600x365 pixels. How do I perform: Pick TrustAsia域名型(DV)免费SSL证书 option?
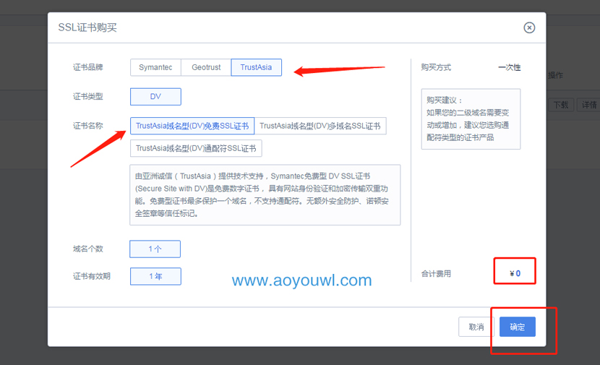coord(192,126)
